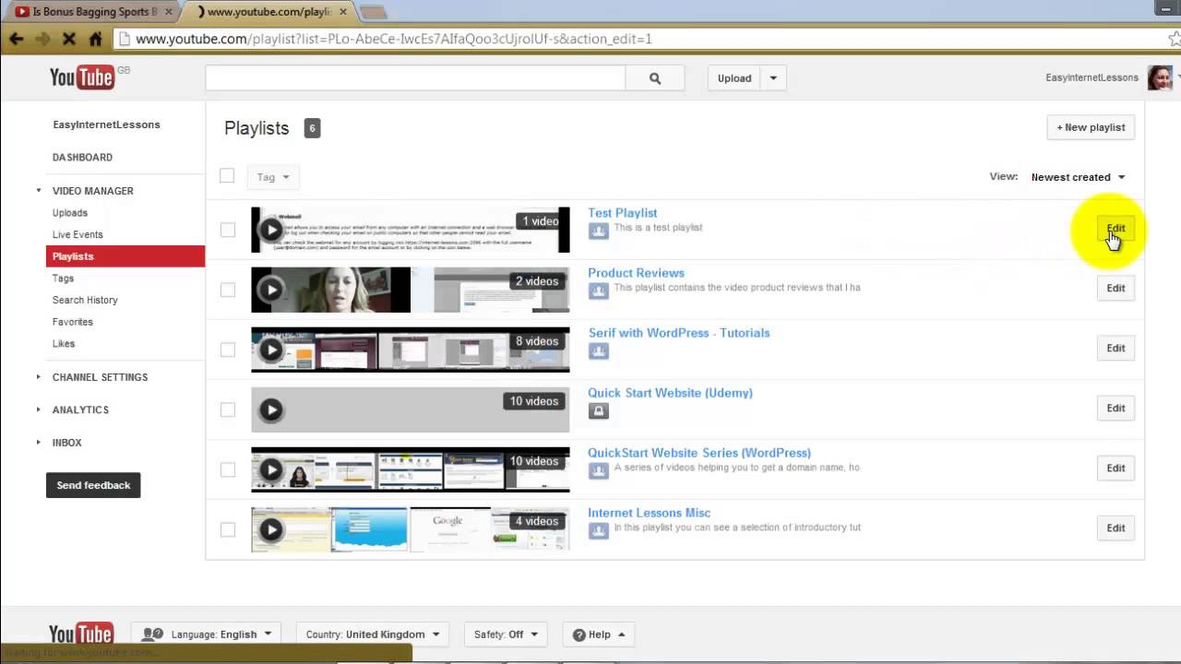
Task: Open Favorites in the sidebar
Action: [73, 322]
